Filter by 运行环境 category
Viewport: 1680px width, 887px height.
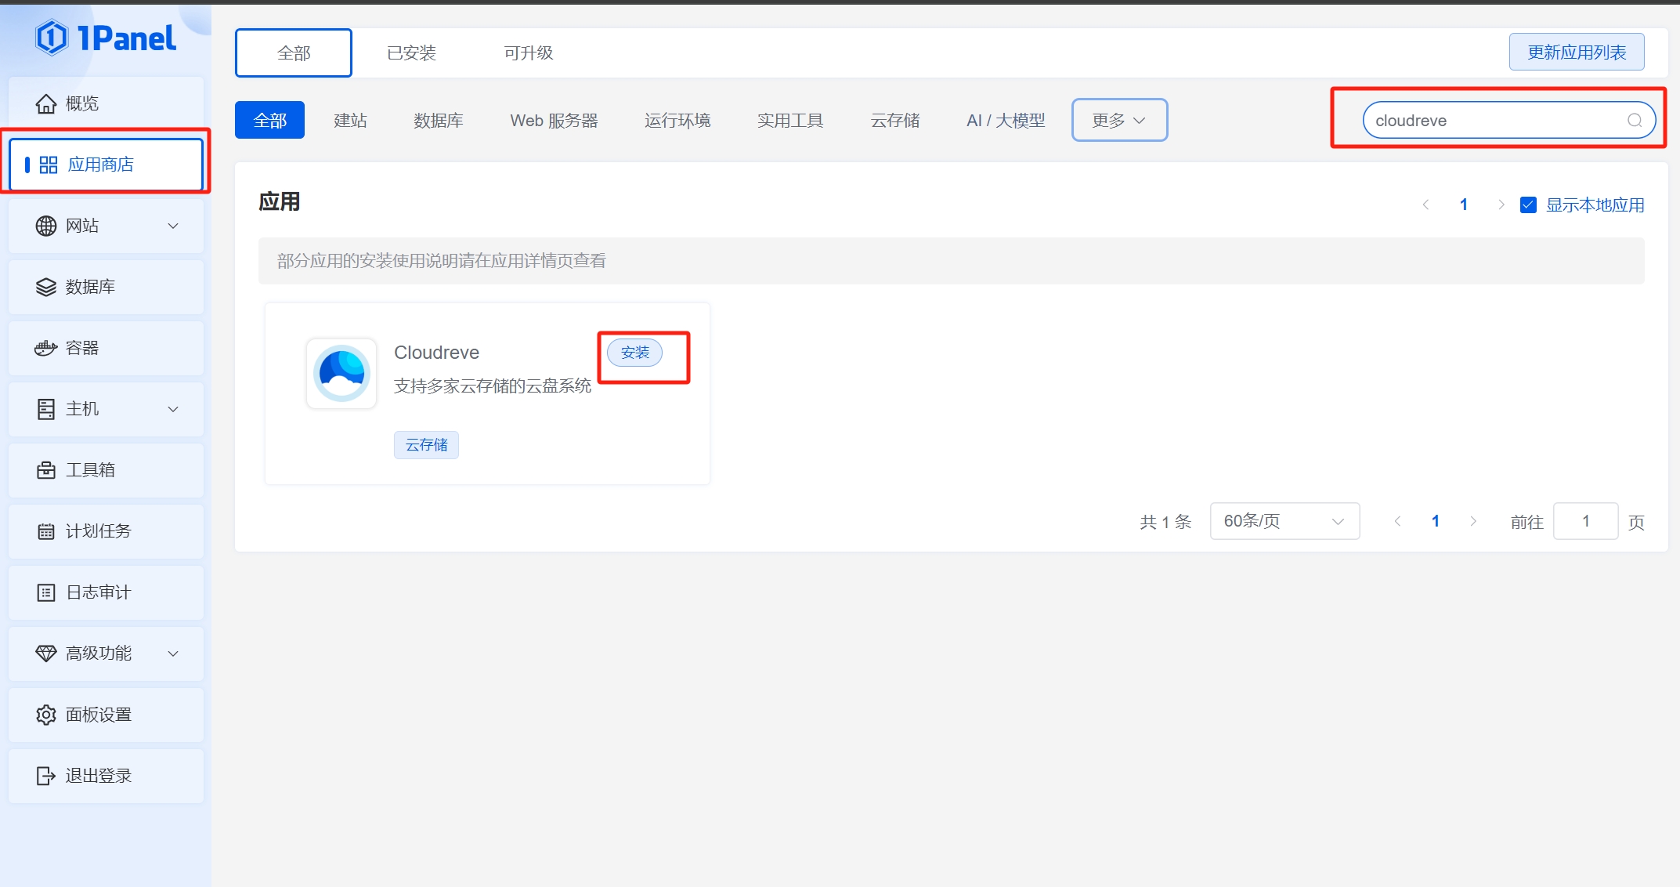click(x=677, y=121)
